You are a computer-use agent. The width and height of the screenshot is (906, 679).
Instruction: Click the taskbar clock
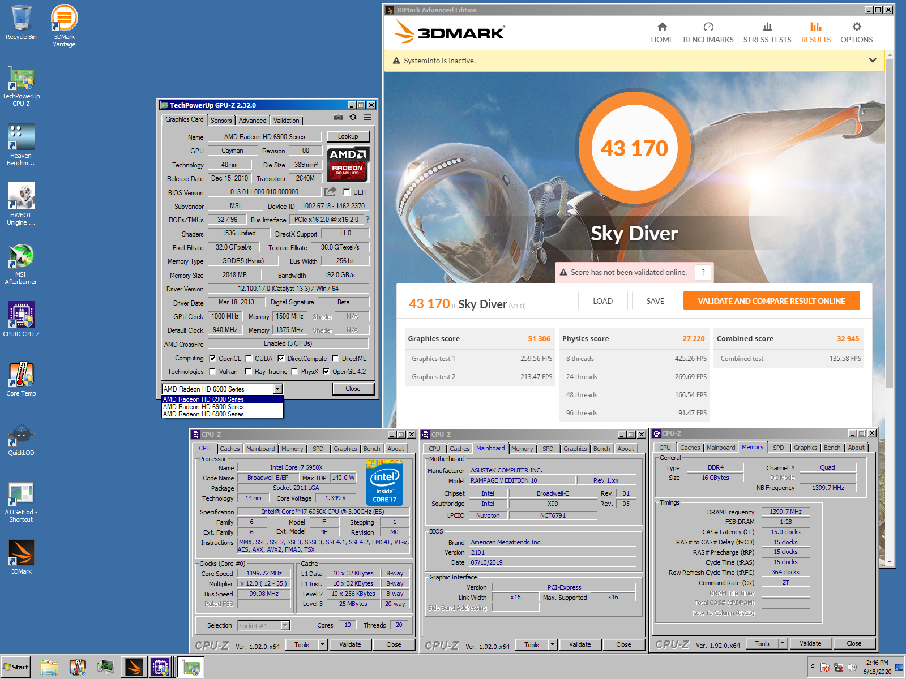pos(877,667)
